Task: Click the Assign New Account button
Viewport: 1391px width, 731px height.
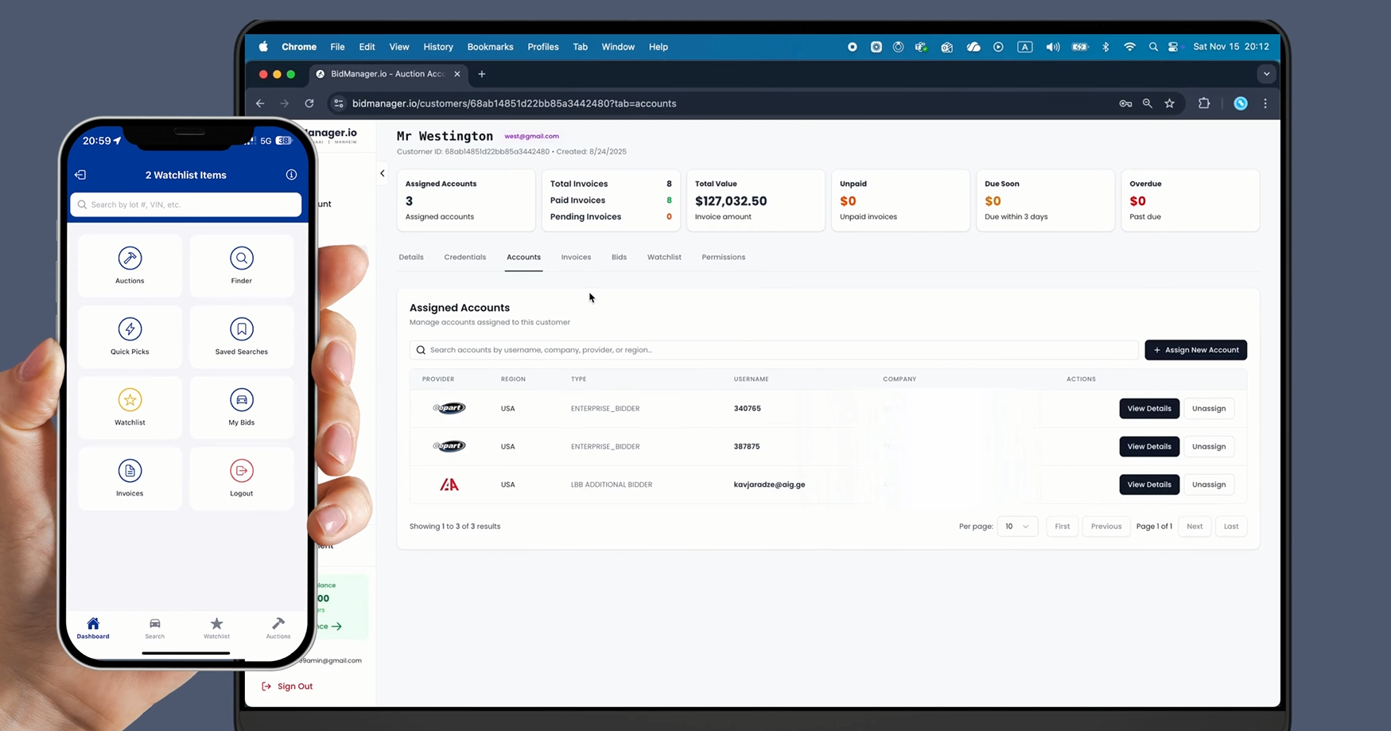Action: tap(1195, 350)
